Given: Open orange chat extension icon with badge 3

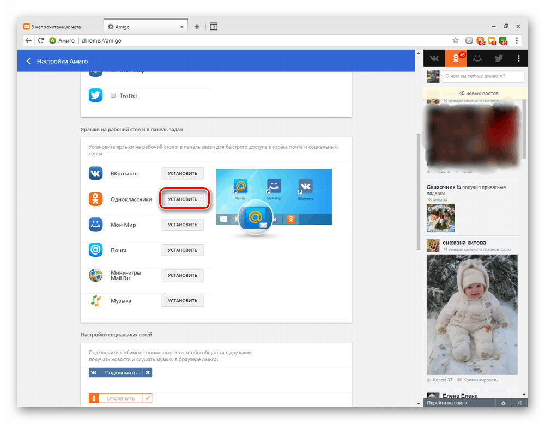Looking at the screenshot, I should pos(492,41).
